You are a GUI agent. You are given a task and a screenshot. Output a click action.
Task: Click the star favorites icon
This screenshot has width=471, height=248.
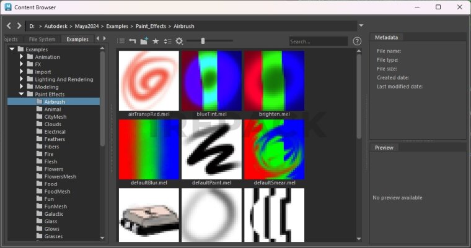tap(156, 41)
